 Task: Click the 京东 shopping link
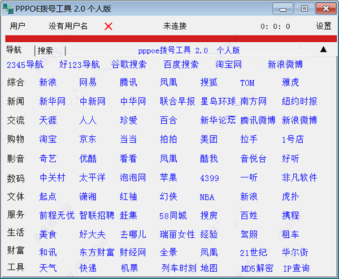(88, 139)
